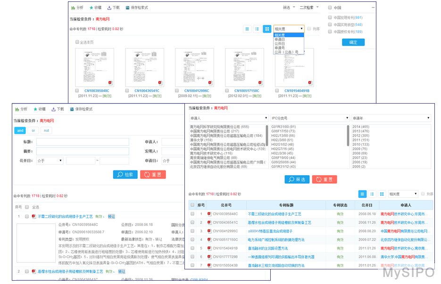The height and width of the screenshot is (284, 441).
Task: Open link 电力系统广域控制系统的数据处理方法
Action: coord(276,240)
